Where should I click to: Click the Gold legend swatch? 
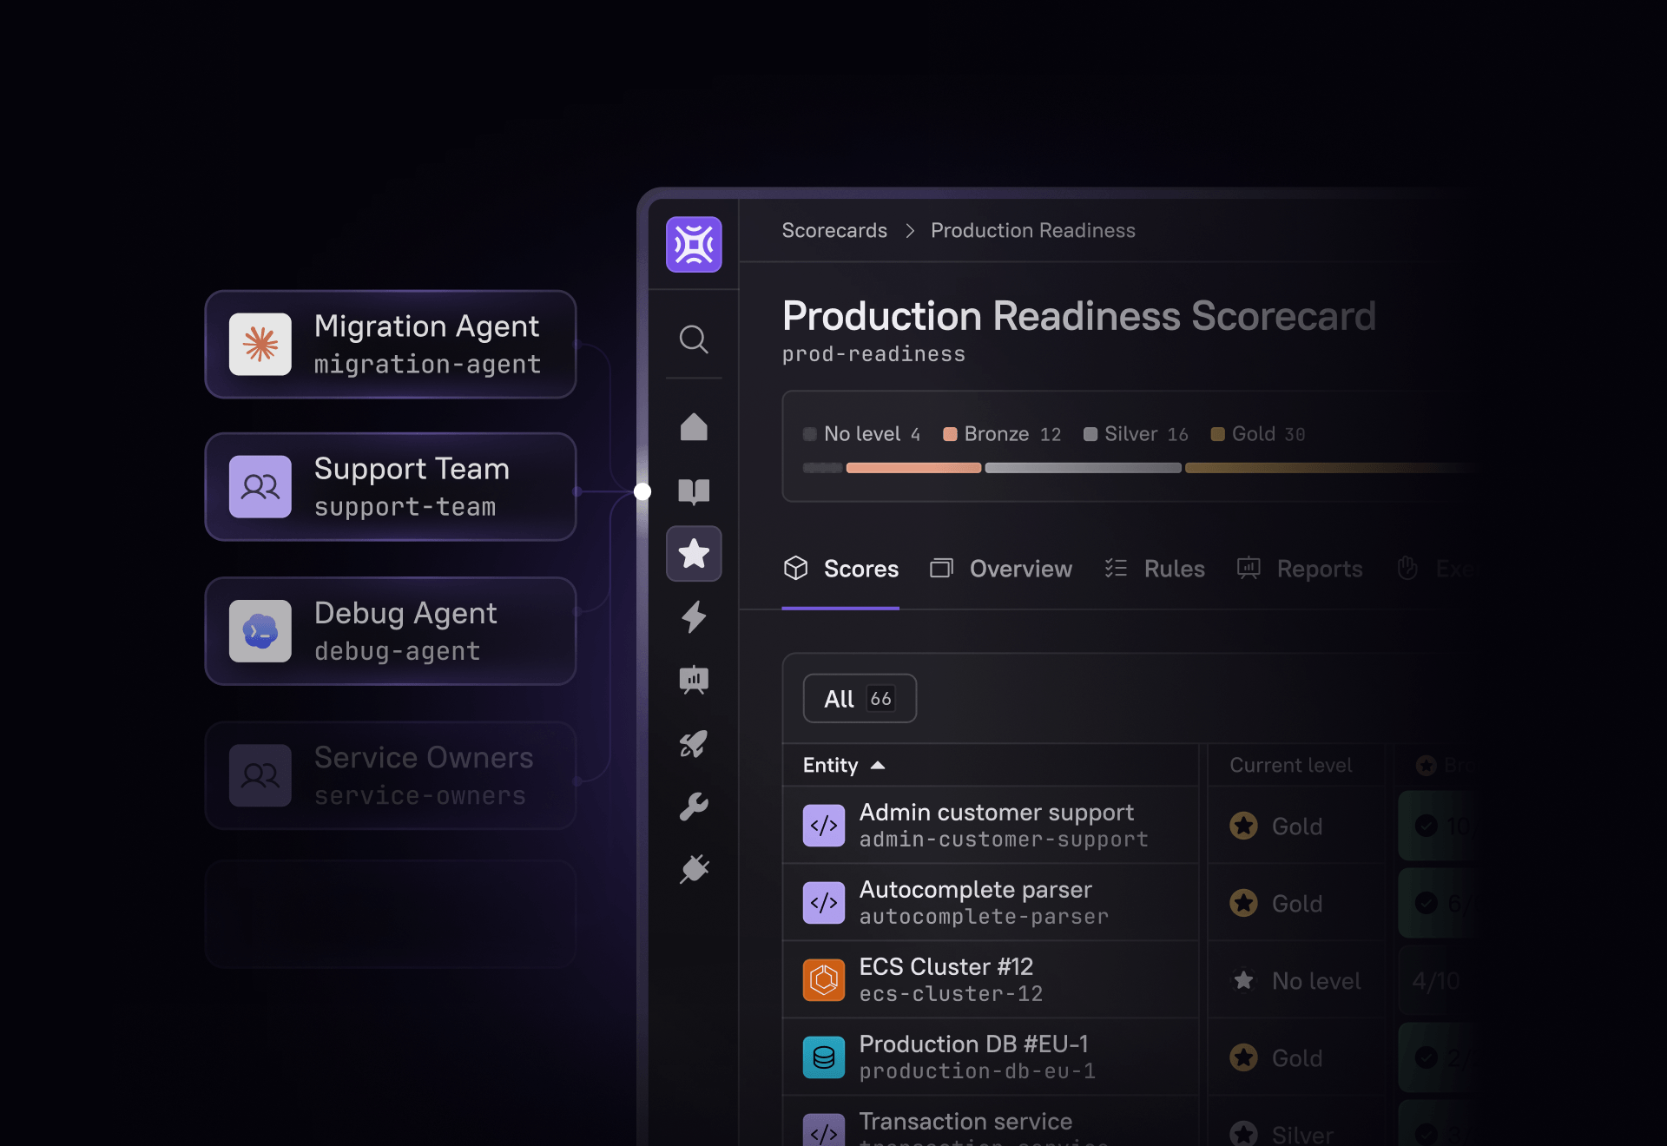click(x=1218, y=434)
